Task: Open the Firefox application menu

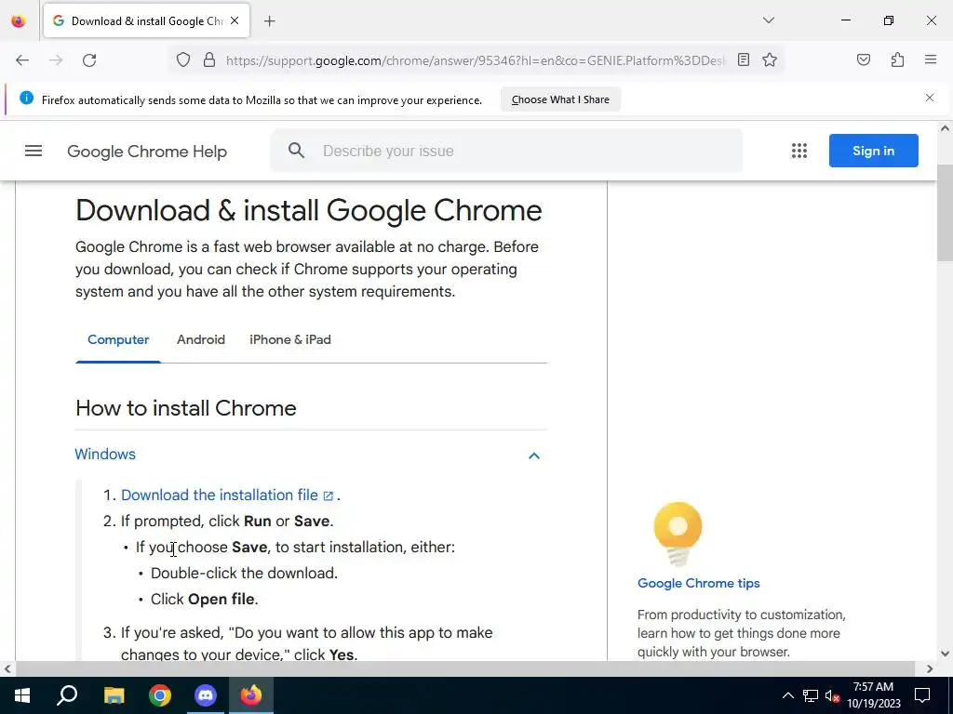Action: [931, 59]
